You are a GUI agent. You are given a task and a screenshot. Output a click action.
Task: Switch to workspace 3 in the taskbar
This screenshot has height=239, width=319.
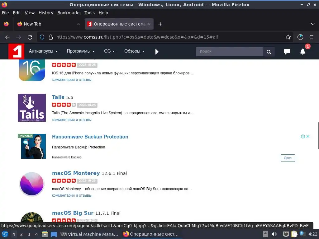[x=29, y=234]
